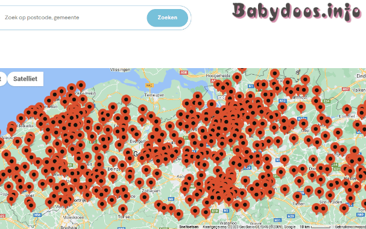Select the map marker above Ronse
The image size is (366, 229).
coord(123,209)
